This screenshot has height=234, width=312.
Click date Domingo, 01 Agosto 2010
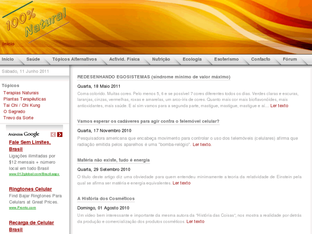(103, 208)
